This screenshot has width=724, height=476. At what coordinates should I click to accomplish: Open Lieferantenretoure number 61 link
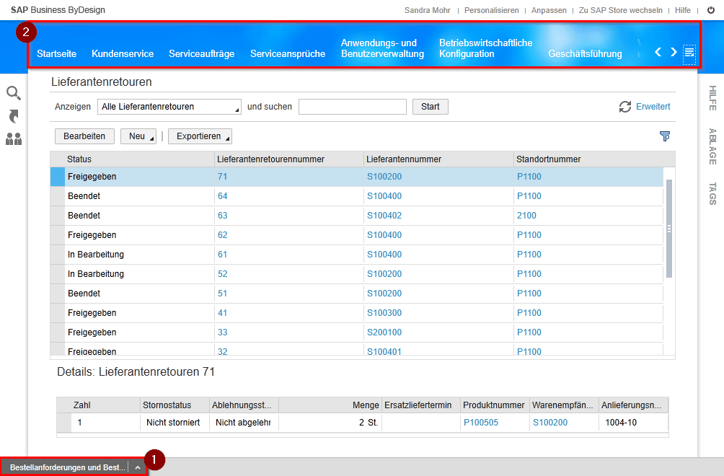(223, 254)
